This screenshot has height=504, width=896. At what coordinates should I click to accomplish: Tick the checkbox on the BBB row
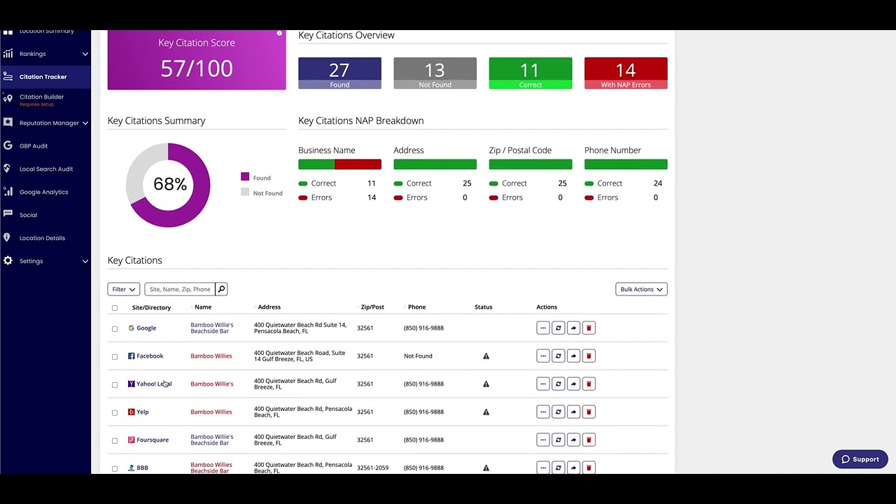pos(115,468)
